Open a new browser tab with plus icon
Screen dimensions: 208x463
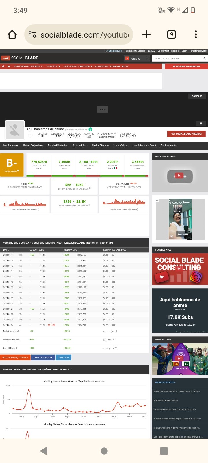146,35
